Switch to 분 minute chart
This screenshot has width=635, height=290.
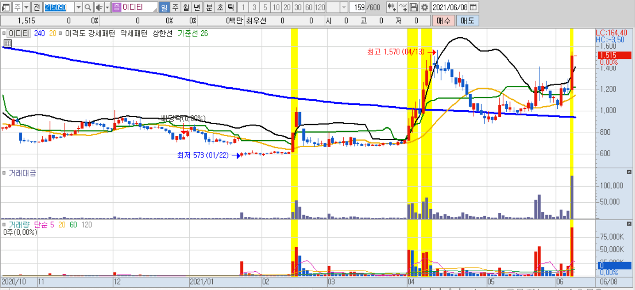coord(209,7)
